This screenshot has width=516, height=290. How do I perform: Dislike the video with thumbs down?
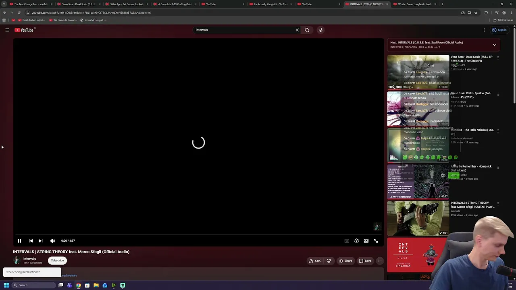329,261
